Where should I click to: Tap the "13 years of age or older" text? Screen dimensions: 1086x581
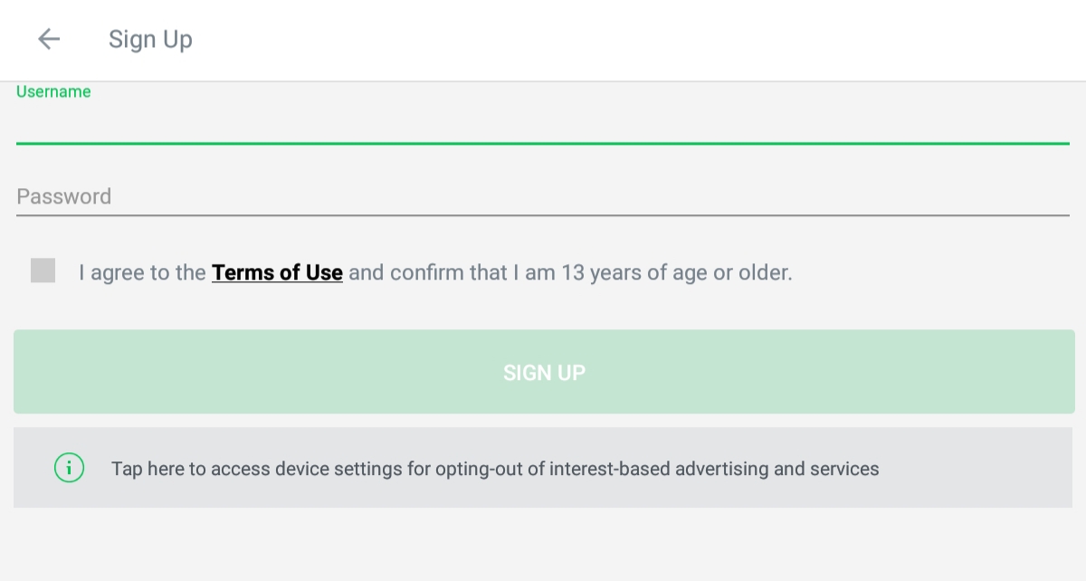677,272
